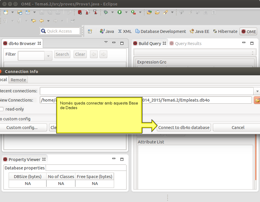Screen dimensions: 260x202
Task: Maximize the db4o Browser panel
Action: coord(122,43)
